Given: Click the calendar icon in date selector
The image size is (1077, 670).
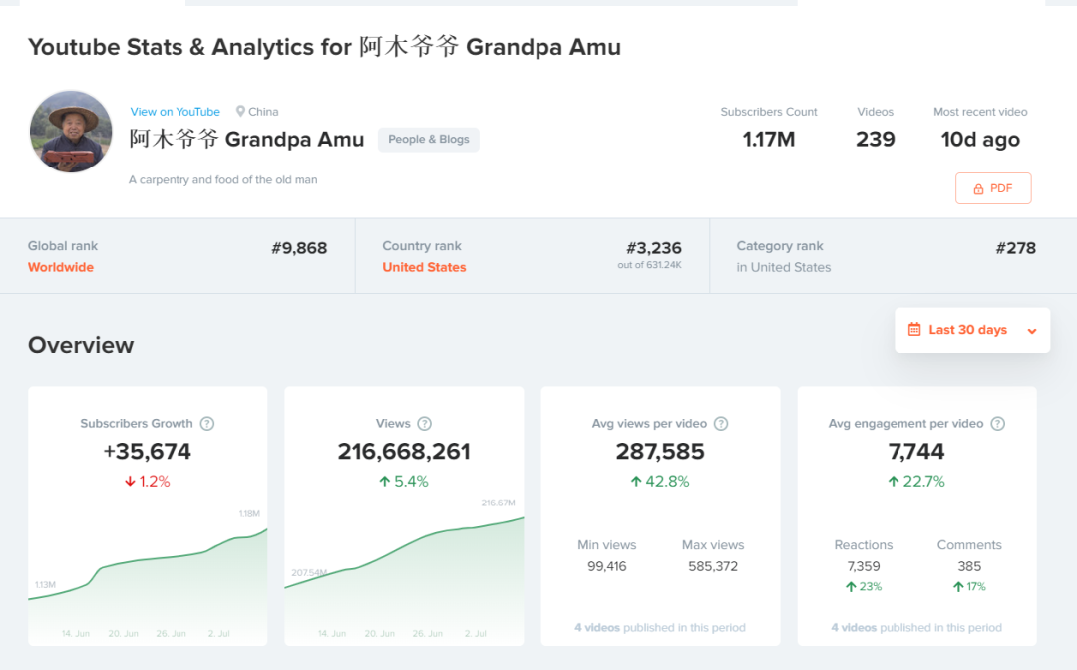Looking at the screenshot, I should (x=914, y=329).
